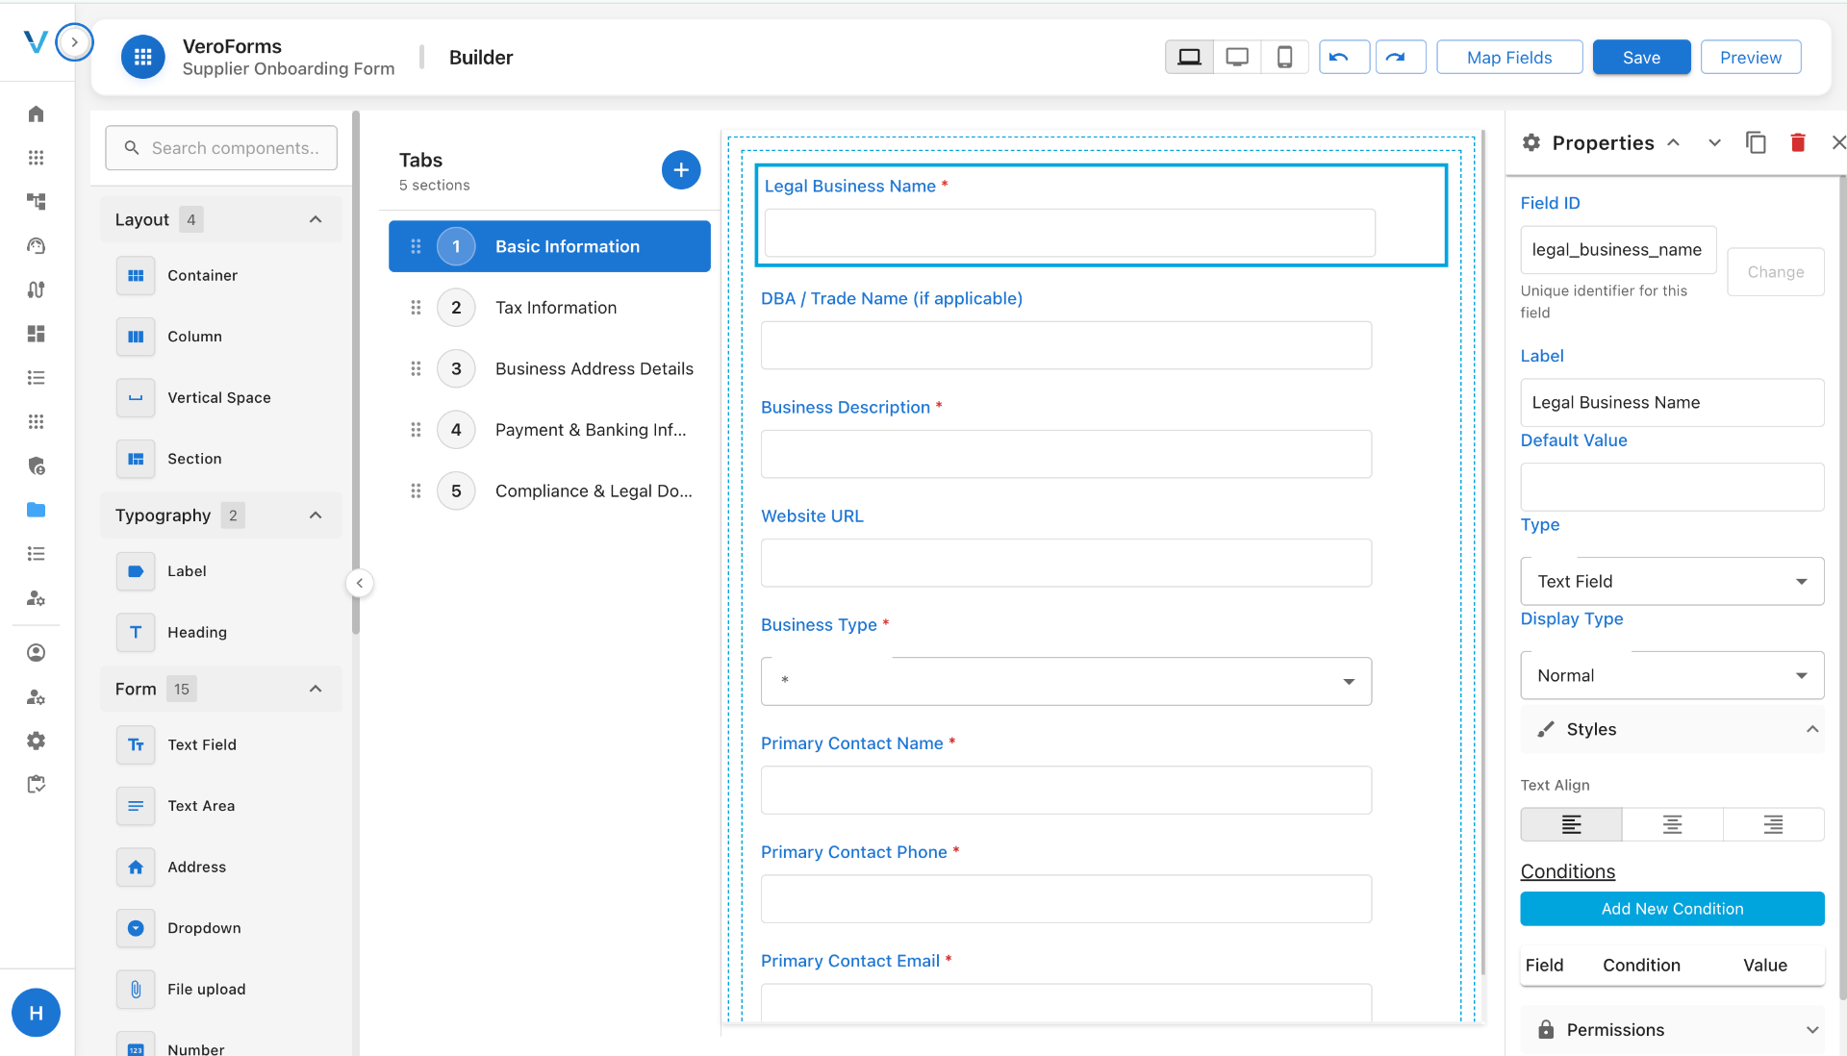Open the Display Type dropdown showing Normal

point(1672,676)
